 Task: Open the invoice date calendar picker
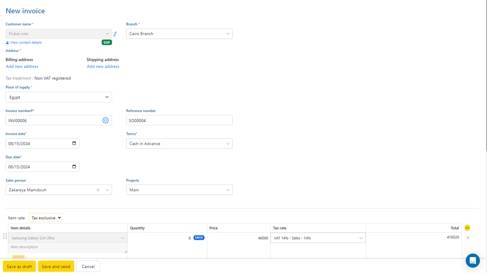[74, 143]
